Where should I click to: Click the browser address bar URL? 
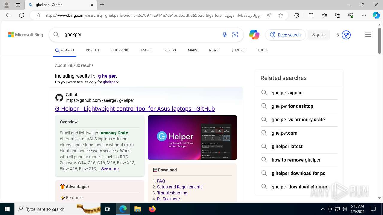(153, 15)
